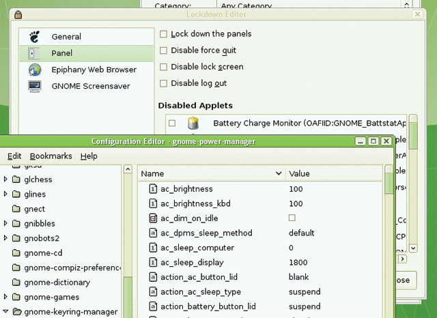Expand the gnibbles tree node

(x=5, y=223)
